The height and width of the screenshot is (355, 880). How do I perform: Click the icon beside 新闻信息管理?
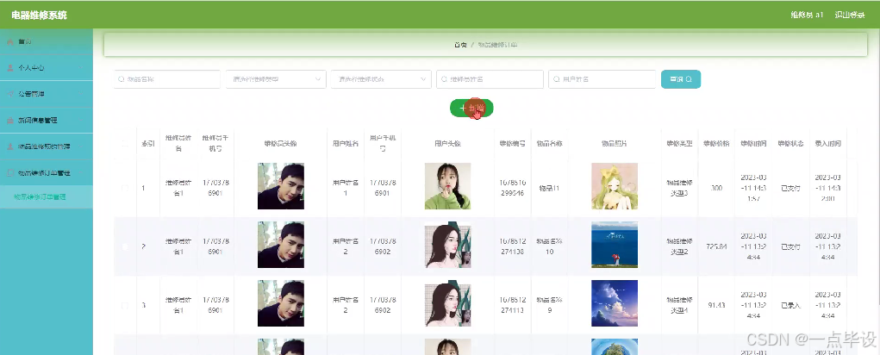click(x=9, y=120)
